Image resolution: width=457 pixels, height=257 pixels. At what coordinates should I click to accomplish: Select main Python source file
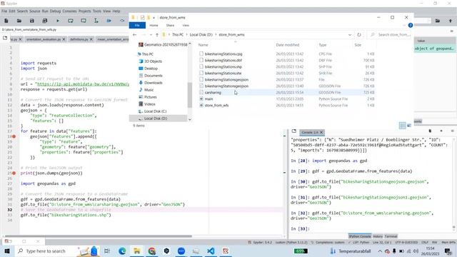[209, 99]
